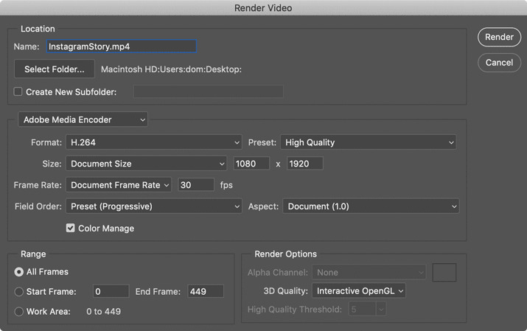Screen dimensions: 527x331
Task: Select the Work Area radio option
Action: click(x=19, y=312)
